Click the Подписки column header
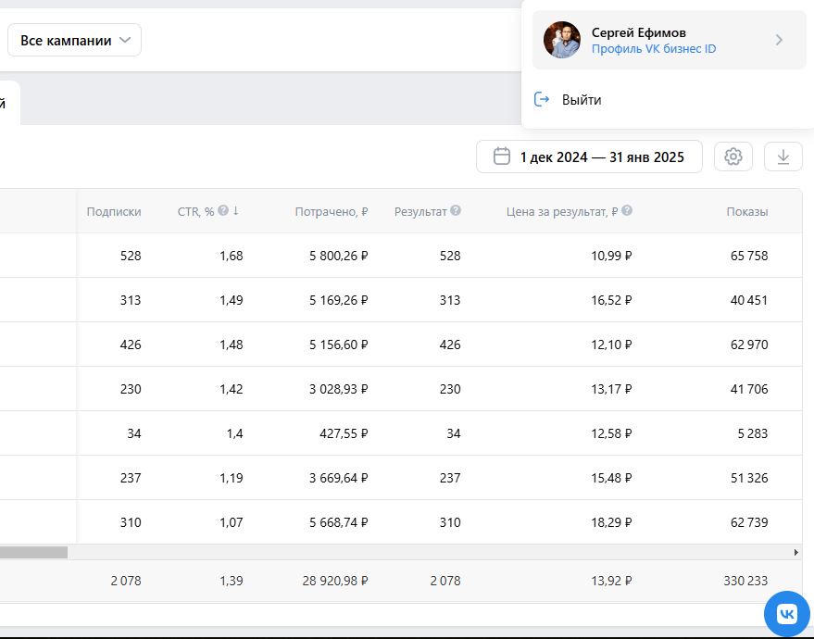Screen dimensions: 814x639 114,211
